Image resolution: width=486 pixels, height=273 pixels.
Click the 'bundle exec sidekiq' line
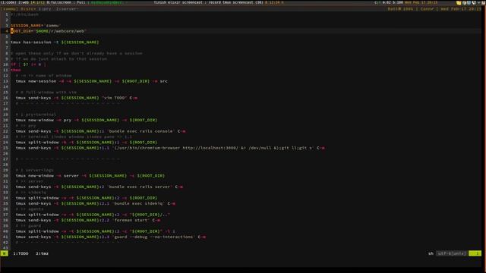tap(96, 204)
